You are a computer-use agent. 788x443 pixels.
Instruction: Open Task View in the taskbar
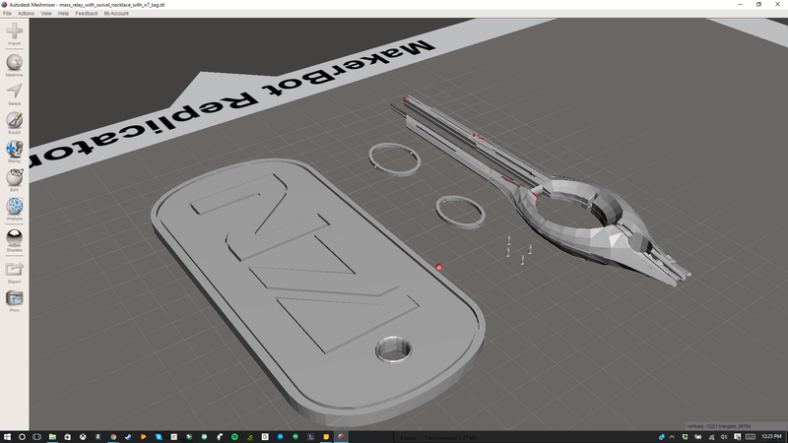tap(36, 436)
